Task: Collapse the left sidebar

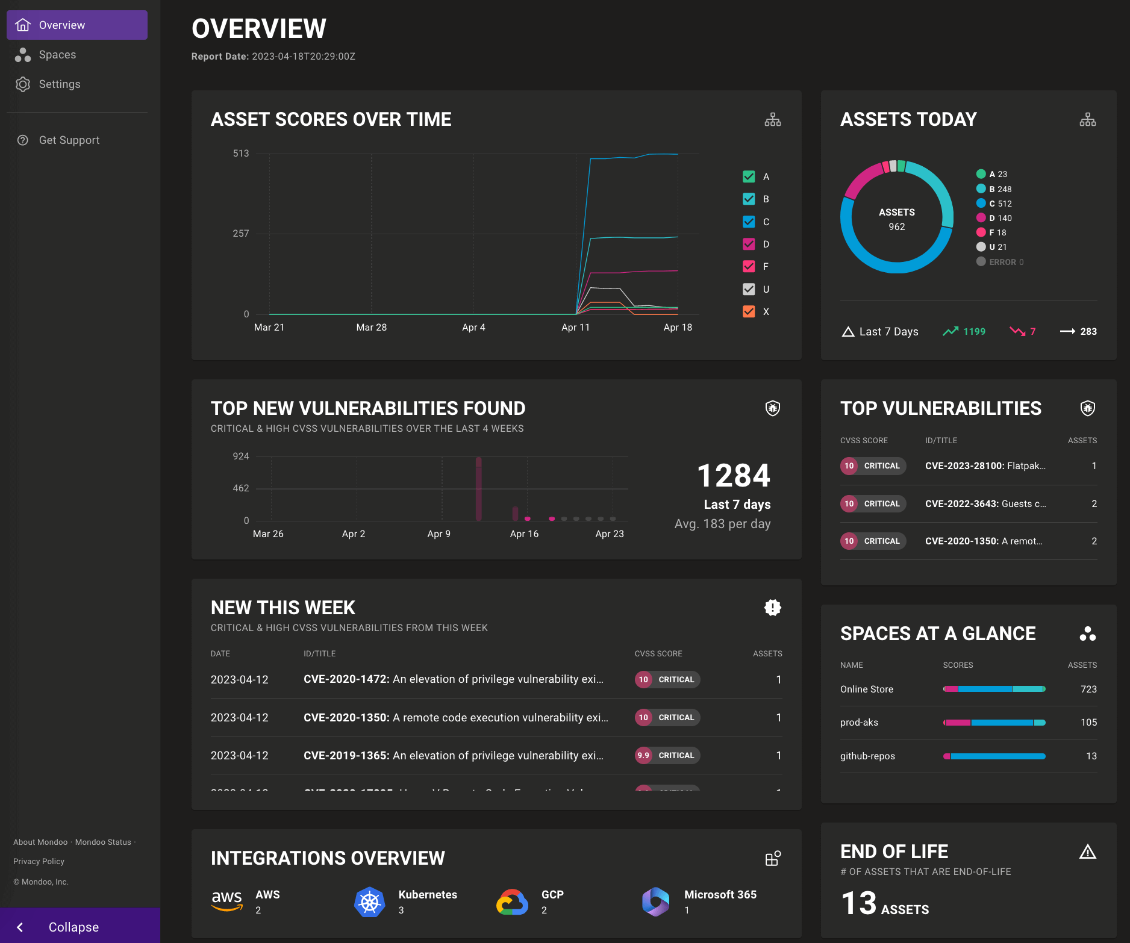Action: [72, 927]
